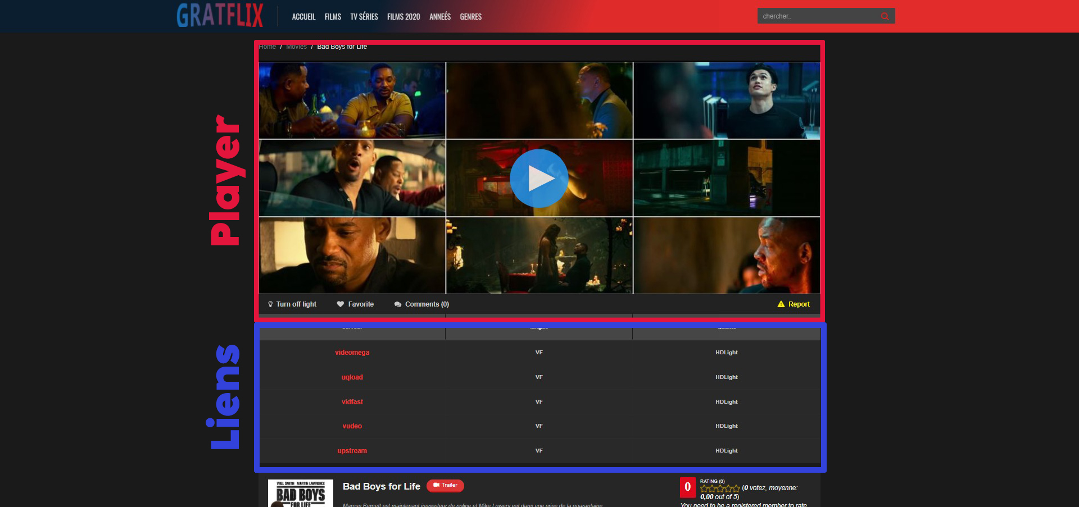The width and height of the screenshot is (1079, 507).
Task: Click top-right preview frame of young man looking up
Action: click(727, 101)
